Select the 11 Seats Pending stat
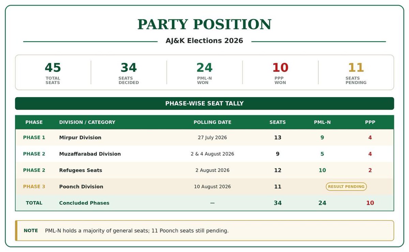 click(356, 73)
